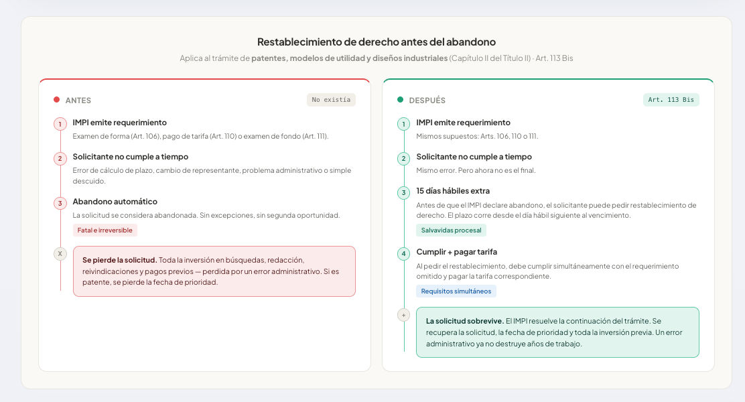This screenshot has height=402, width=745.
Task: Click 'Antes de que el IMPI declare abandono' text
Action: pyautogui.click(x=556, y=210)
